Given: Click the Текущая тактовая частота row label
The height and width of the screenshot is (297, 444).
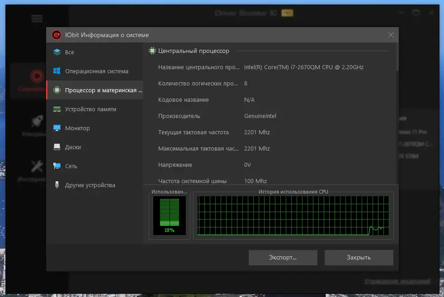Looking at the screenshot, I should 194,132.
